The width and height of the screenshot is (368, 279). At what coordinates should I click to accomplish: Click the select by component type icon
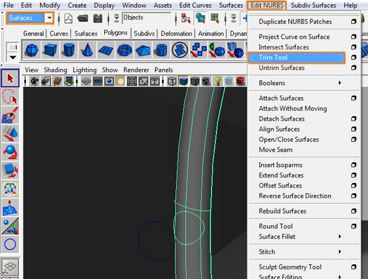click(215, 18)
